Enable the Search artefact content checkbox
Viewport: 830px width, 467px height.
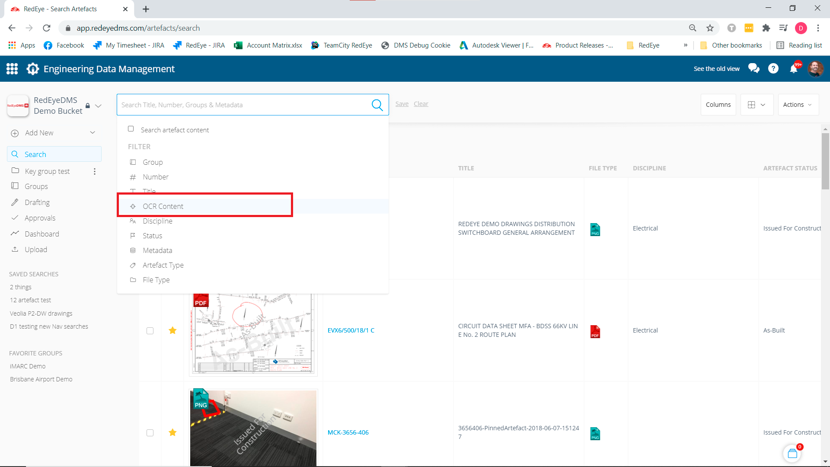131,129
